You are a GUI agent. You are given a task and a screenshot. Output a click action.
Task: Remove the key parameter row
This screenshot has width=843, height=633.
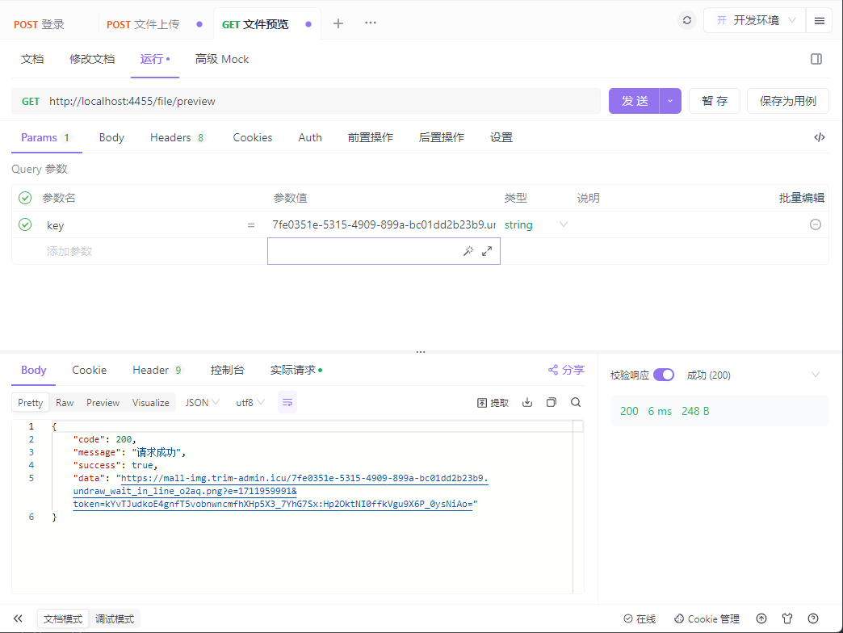(815, 224)
